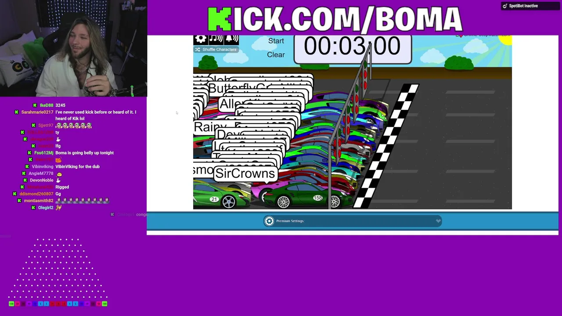Click Start on the race timer
Image resolution: width=562 pixels, height=316 pixels.
point(276,41)
